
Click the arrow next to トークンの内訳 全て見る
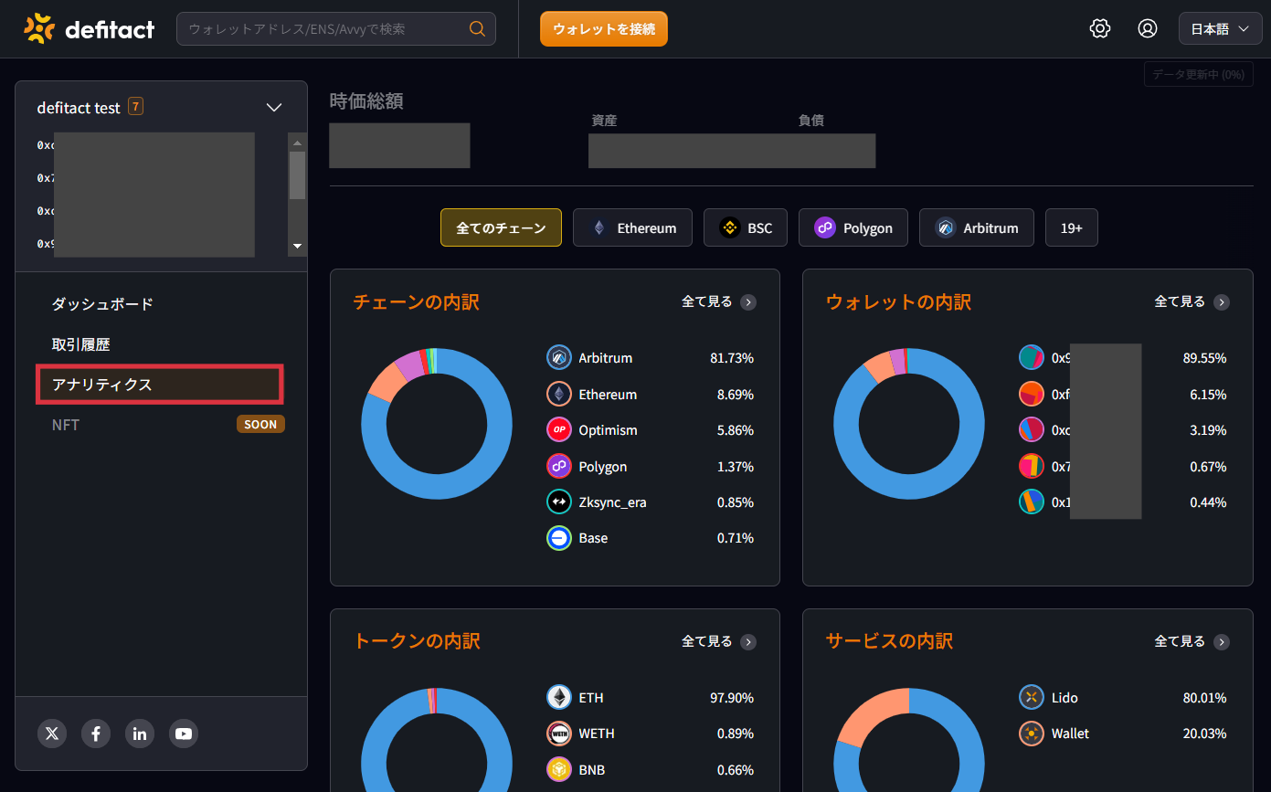pos(748,642)
